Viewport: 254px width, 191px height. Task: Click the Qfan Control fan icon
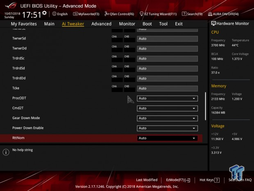107,14
